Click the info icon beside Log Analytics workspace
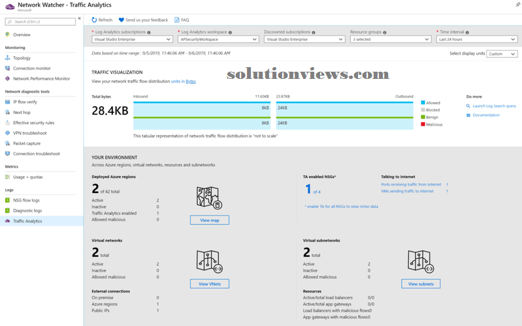The image size is (522, 326). point(230,33)
